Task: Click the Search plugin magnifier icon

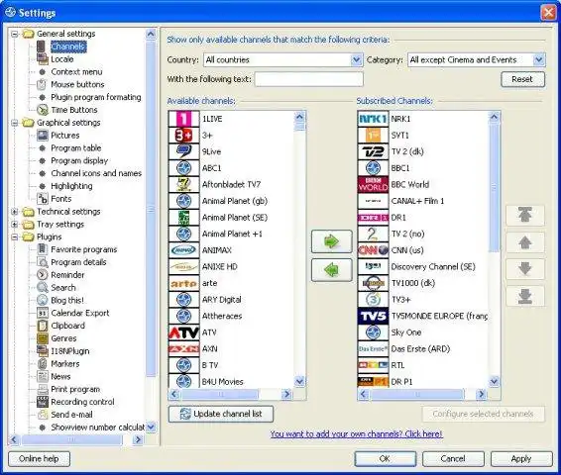Action: coord(43,287)
